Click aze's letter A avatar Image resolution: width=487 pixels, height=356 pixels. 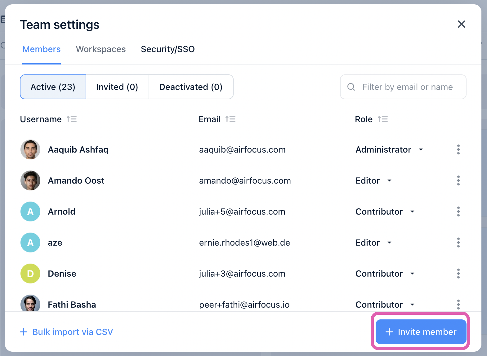[30, 243]
